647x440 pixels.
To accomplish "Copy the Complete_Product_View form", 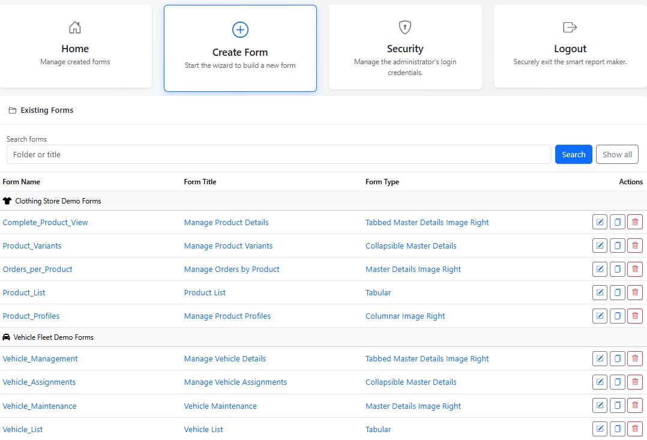I will coord(617,222).
